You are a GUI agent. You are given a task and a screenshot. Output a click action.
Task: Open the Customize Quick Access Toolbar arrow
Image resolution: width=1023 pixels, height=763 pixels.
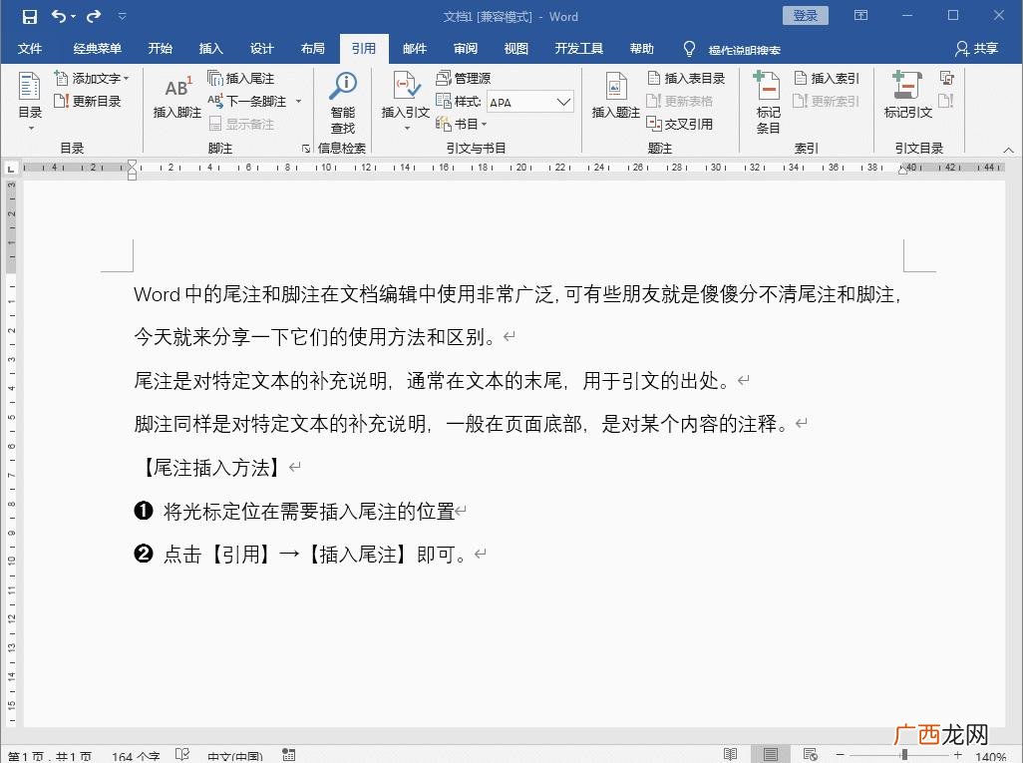[x=122, y=16]
